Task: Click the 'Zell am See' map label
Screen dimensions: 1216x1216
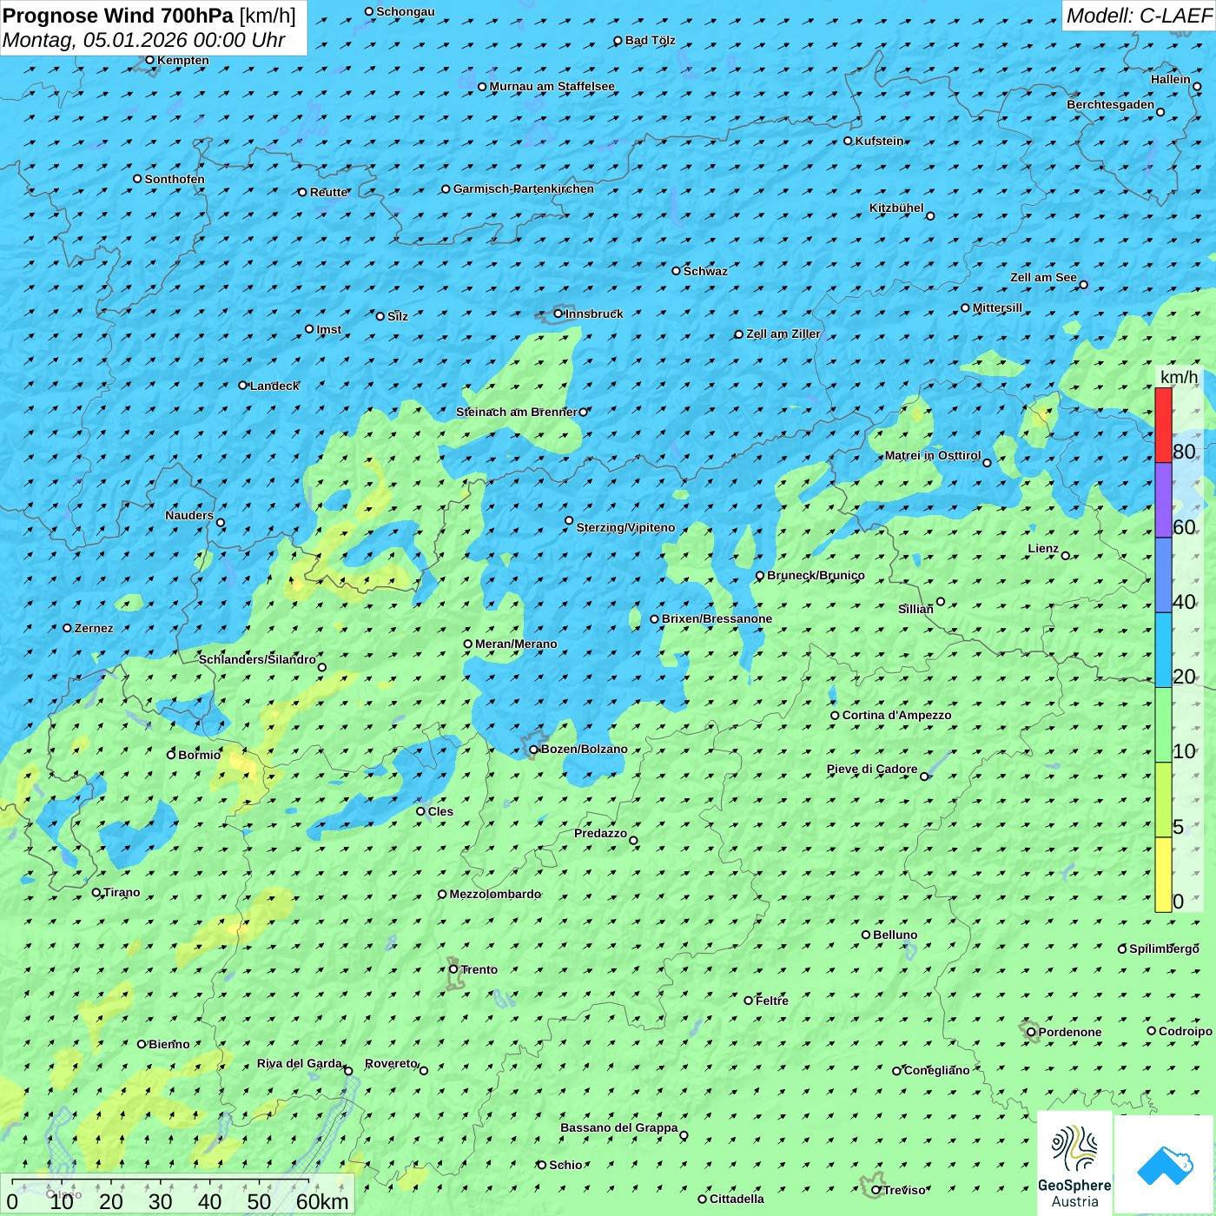Action: coord(1043,277)
